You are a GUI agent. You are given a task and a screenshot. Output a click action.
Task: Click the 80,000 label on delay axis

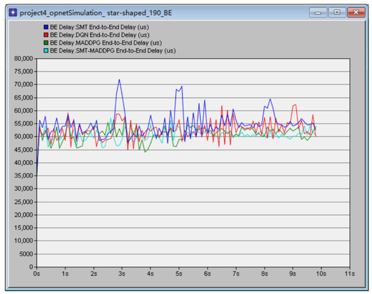pos(24,59)
